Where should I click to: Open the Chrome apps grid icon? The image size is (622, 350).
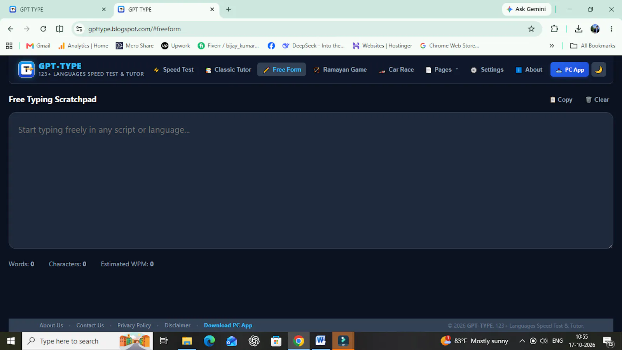point(9,45)
